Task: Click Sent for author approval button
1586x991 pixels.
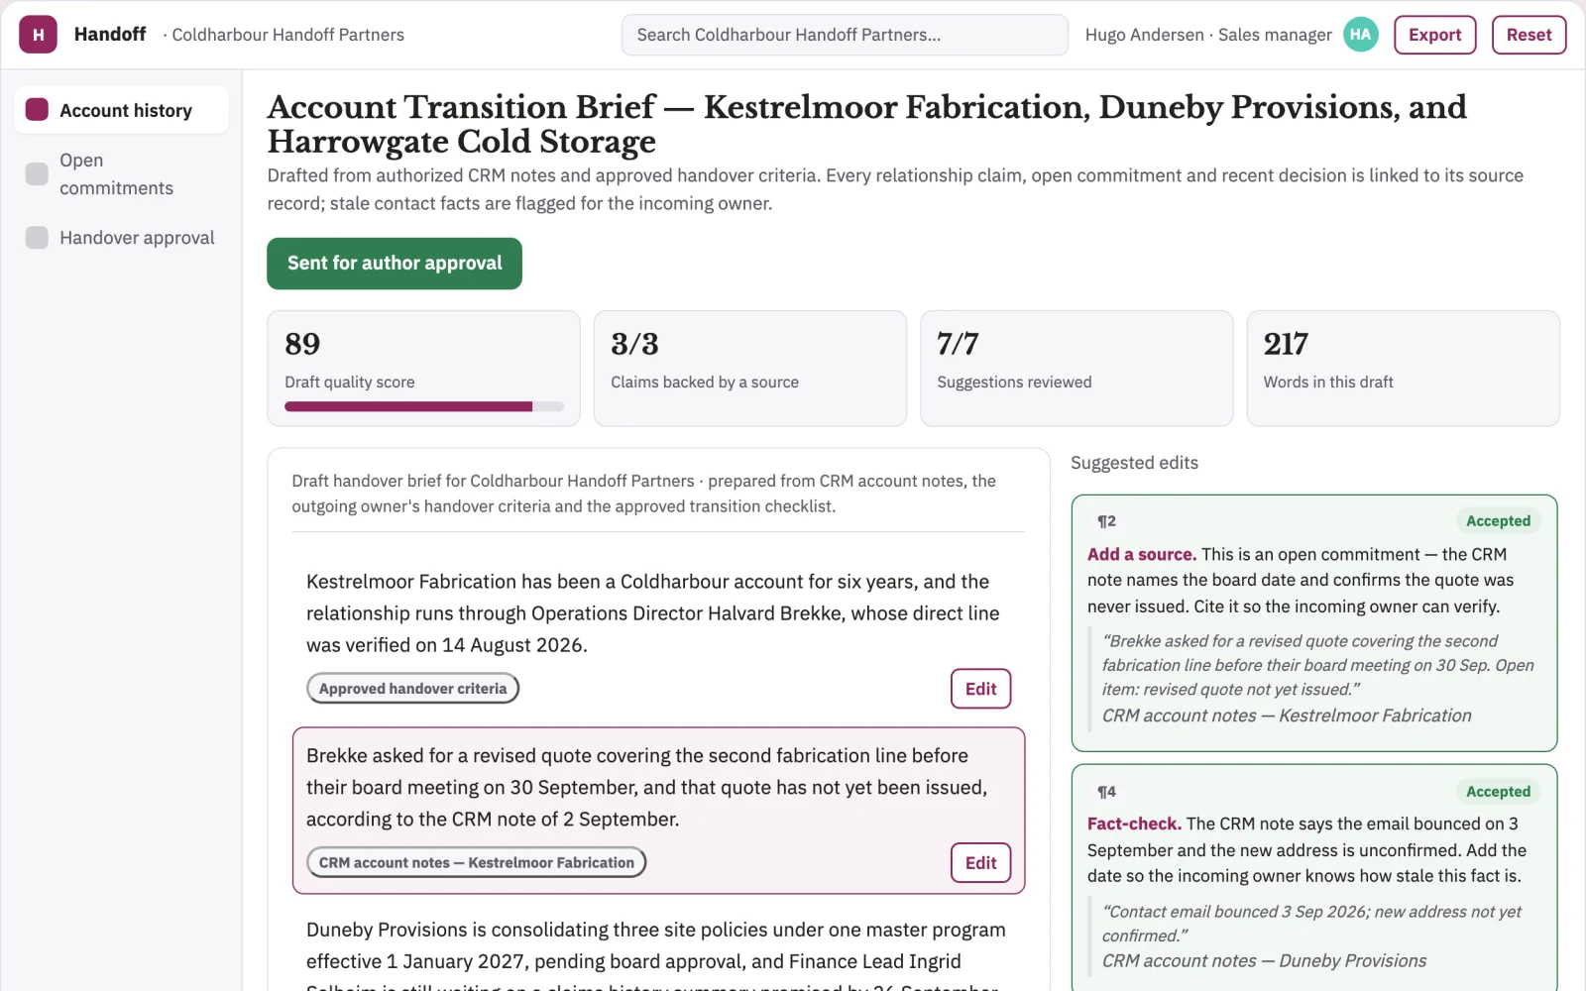Action: click(x=395, y=264)
